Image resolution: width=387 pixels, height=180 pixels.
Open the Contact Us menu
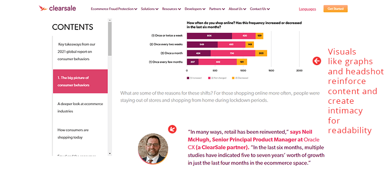[260, 9]
